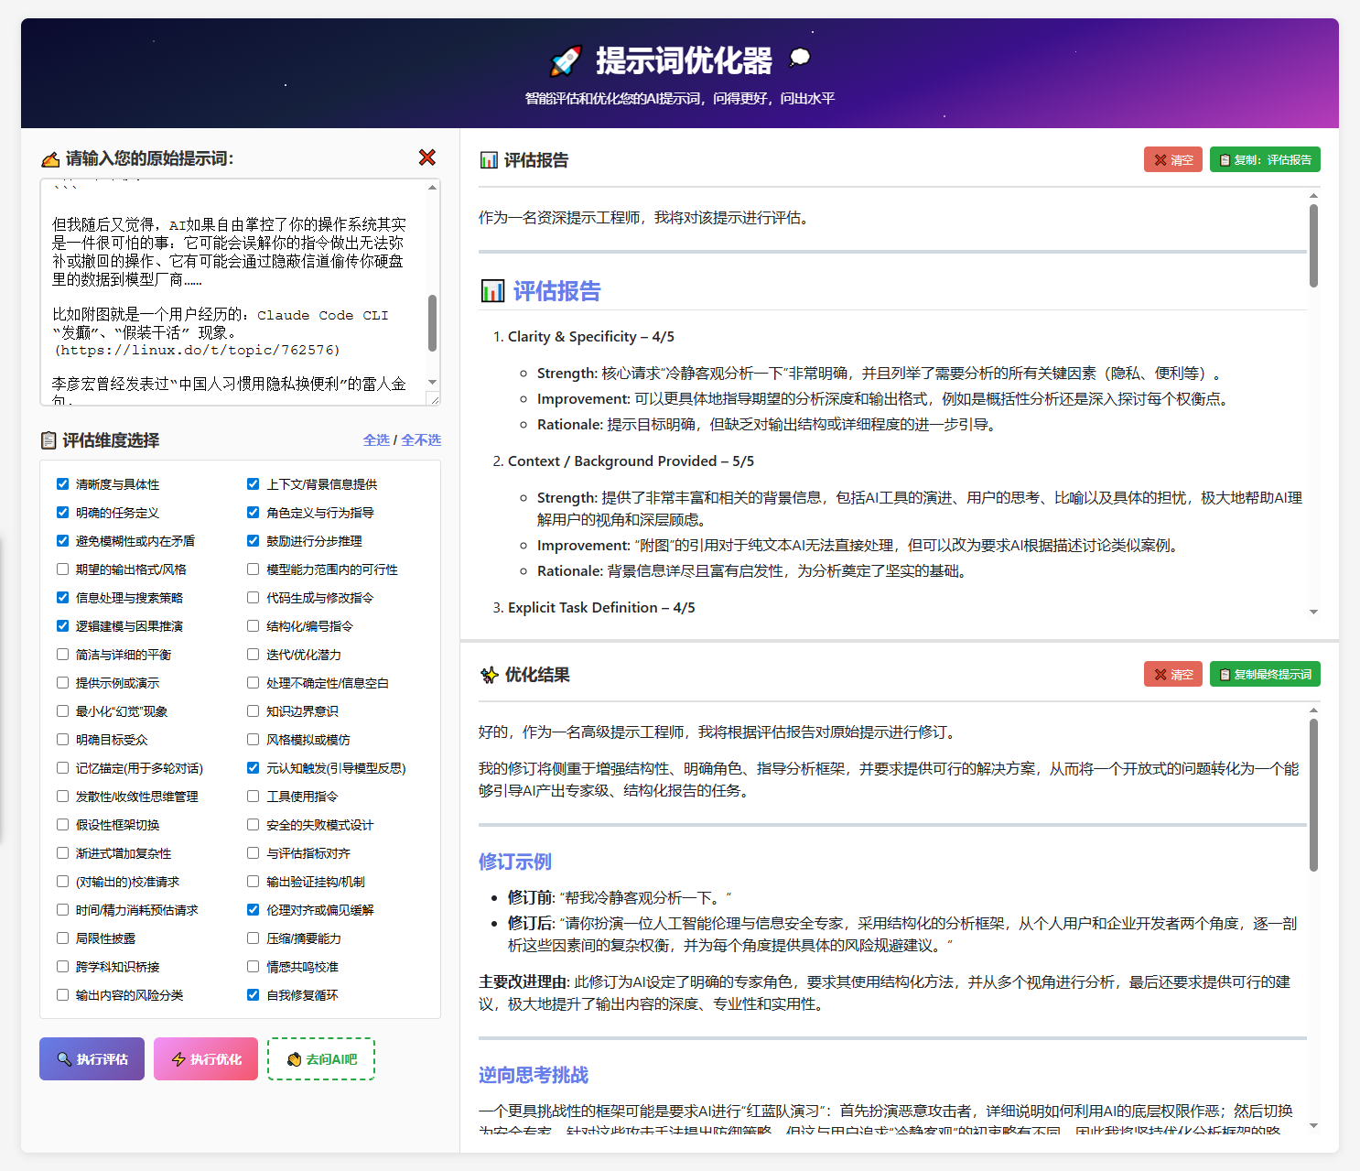
Task: Check 局限性披露 checkbox
Action: click(x=62, y=938)
